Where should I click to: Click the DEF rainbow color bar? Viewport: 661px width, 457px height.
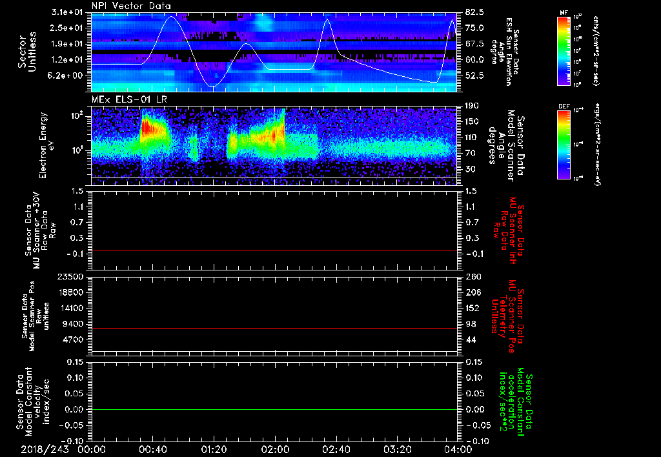point(564,145)
